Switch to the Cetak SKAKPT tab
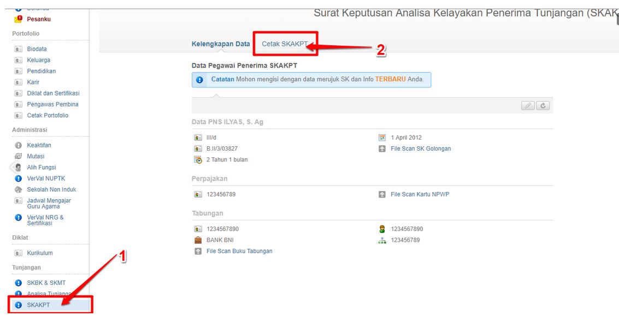Viewport: 619px width, 316px height. [285, 44]
